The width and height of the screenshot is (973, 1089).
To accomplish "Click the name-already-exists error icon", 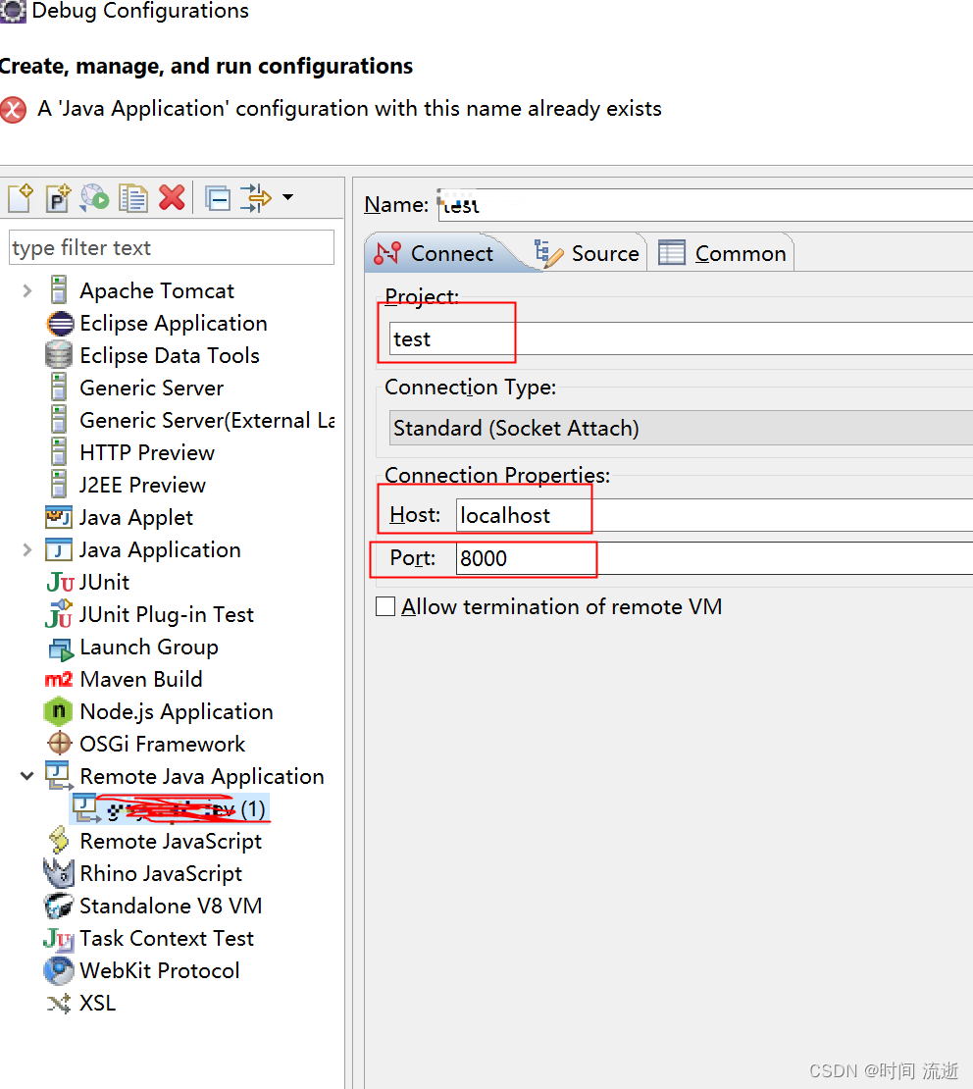I will tap(13, 110).
